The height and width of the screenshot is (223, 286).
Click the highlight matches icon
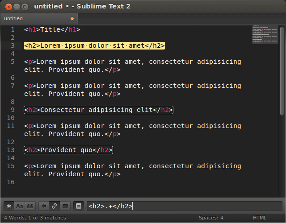(78, 206)
